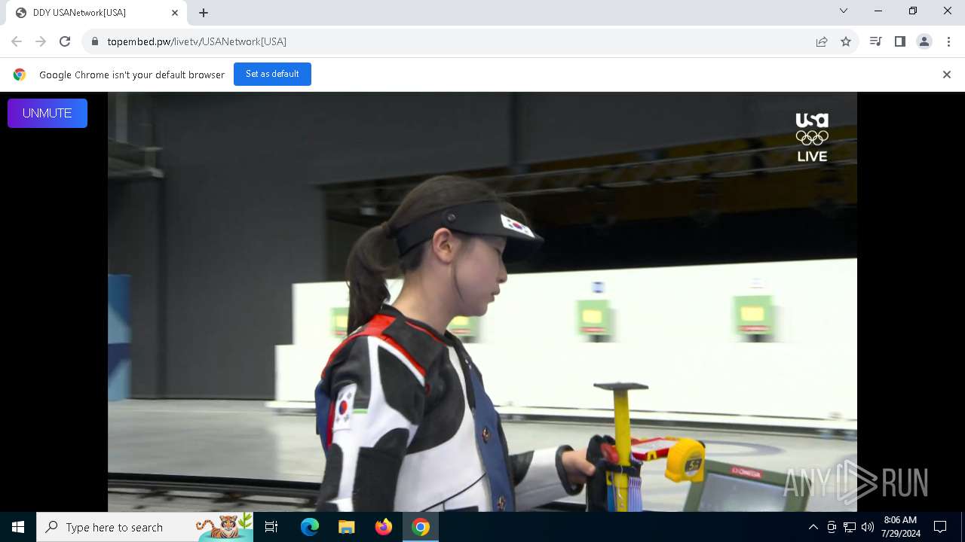The image size is (965, 542).
Task: Click the address bar URL
Action: [197, 41]
